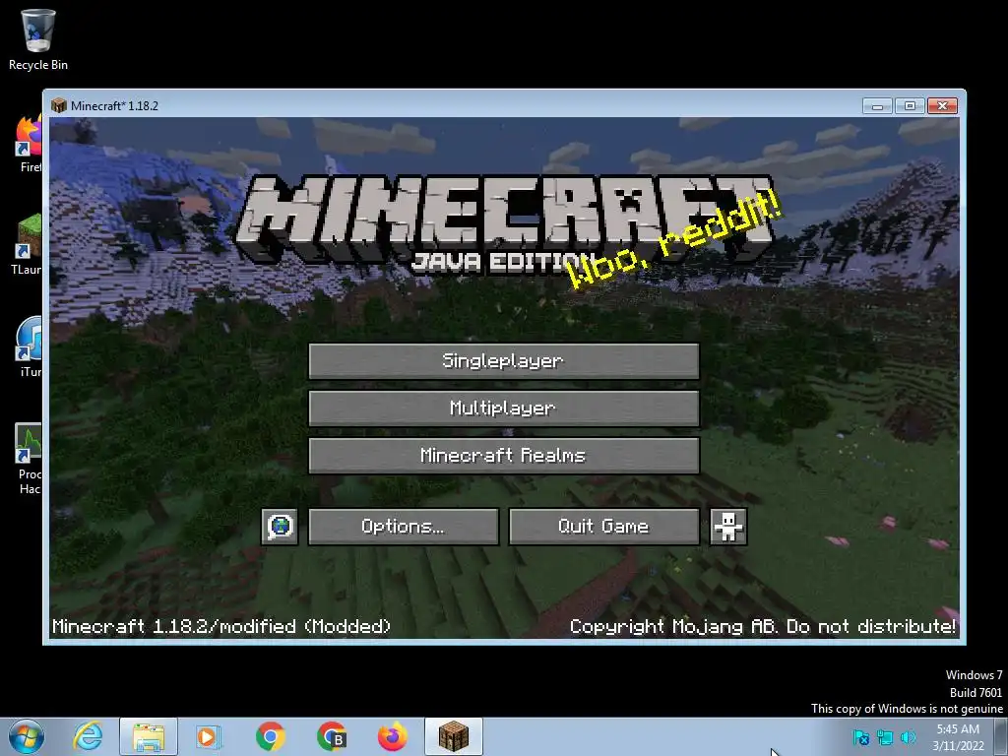The image size is (1008, 756).
Task: Open the network tray icon
Action: (x=885, y=738)
